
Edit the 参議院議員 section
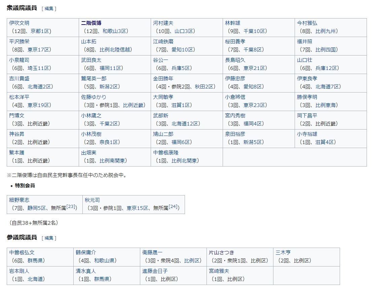tap(49, 238)
